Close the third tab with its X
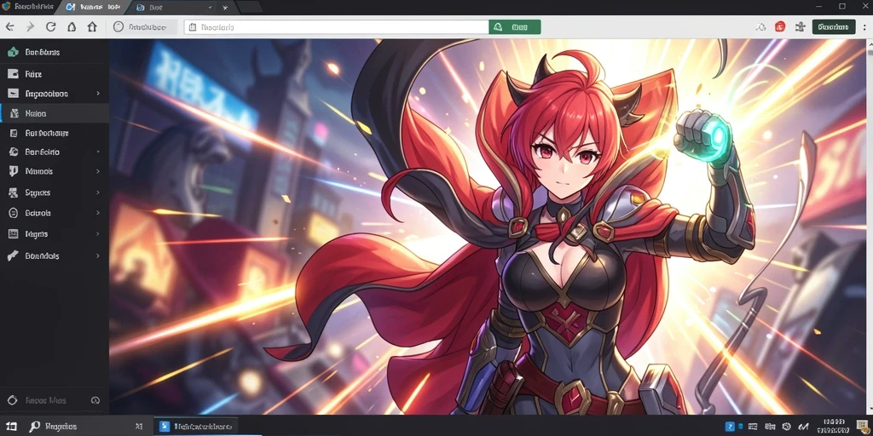The image size is (873, 436). pyautogui.click(x=225, y=8)
